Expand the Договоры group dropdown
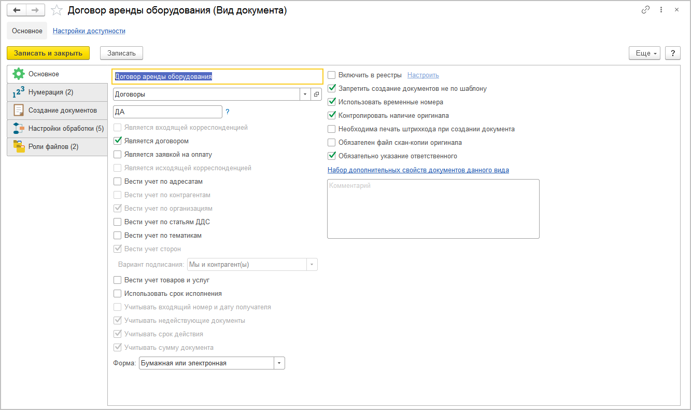This screenshot has height=410, width=691. pos(305,94)
